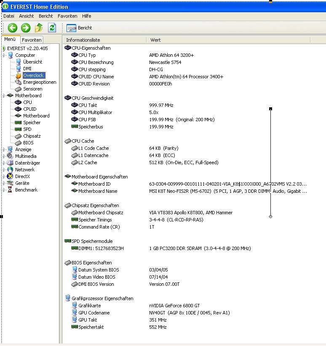Select the CPU Takt row
Screen dimensions: 326x346
tap(123, 105)
